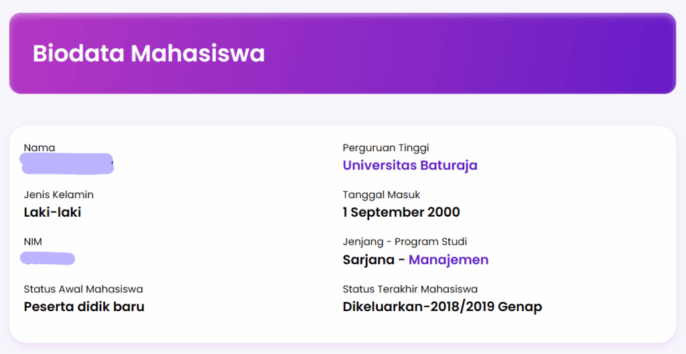Click the Jenjang - Program Studi label
The image size is (686, 354).
click(405, 242)
